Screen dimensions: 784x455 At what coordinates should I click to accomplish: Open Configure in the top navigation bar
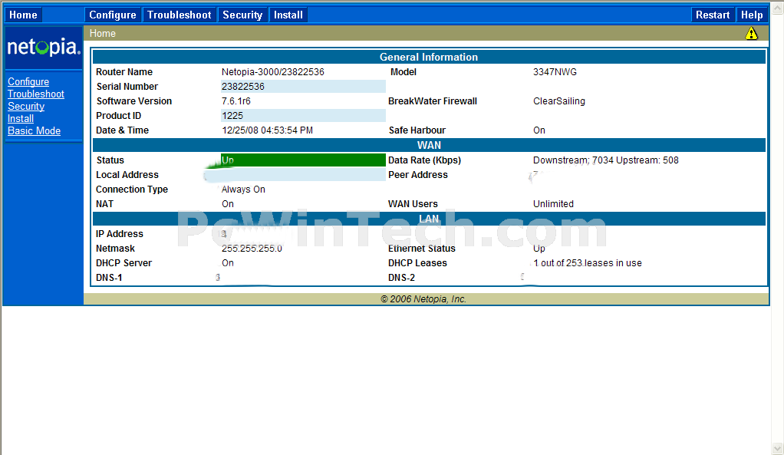tap(113, 15)
